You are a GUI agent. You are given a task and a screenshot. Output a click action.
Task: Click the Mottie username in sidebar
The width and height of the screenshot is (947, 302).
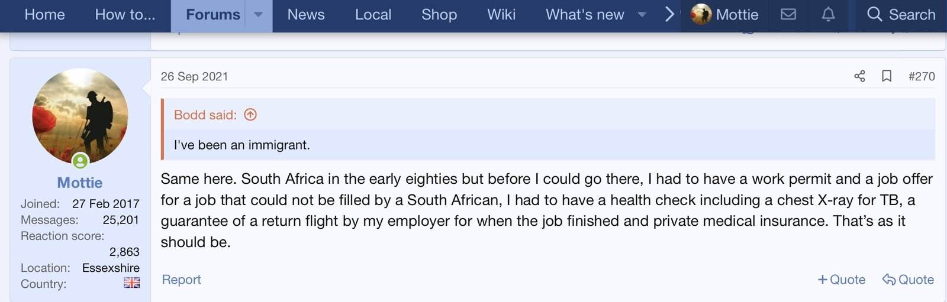click(x=80, y=183)
